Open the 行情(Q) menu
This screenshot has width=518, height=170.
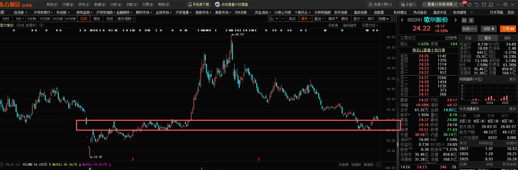68,4
